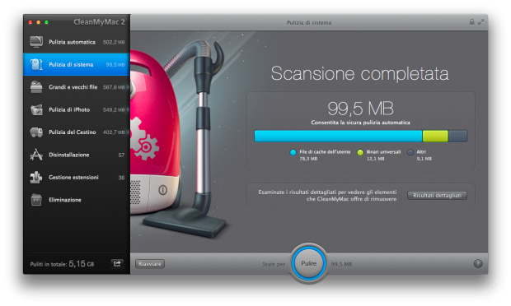Click the Gestione estensioni count 36
This screenshot has height=306, width=511.
point(121,178)
